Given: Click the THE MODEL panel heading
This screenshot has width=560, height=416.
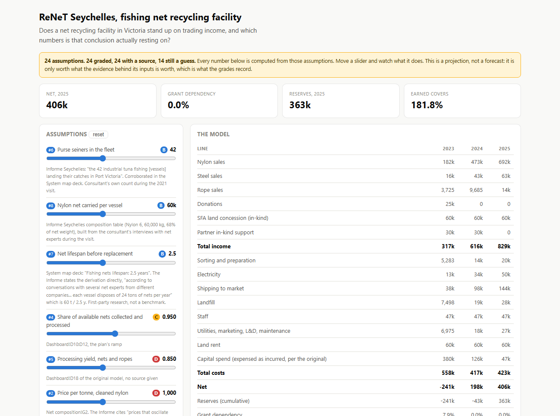Looking at the screenshot, I should [x=213, y=135].
